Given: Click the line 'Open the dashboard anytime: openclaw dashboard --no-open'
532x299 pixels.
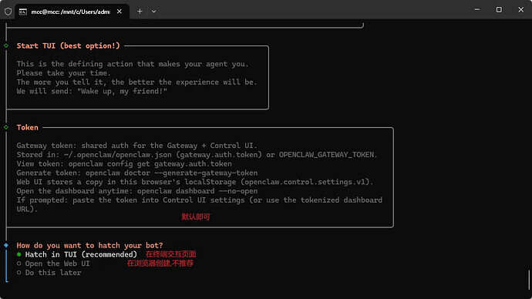Looking at the screenshot, I should [x=137, y=191].
